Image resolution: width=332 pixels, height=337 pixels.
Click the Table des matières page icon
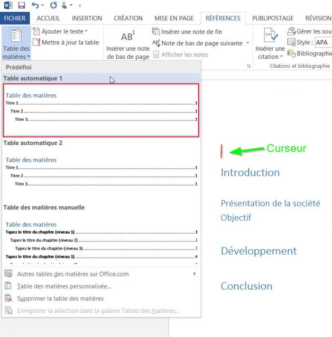(16, 35)
